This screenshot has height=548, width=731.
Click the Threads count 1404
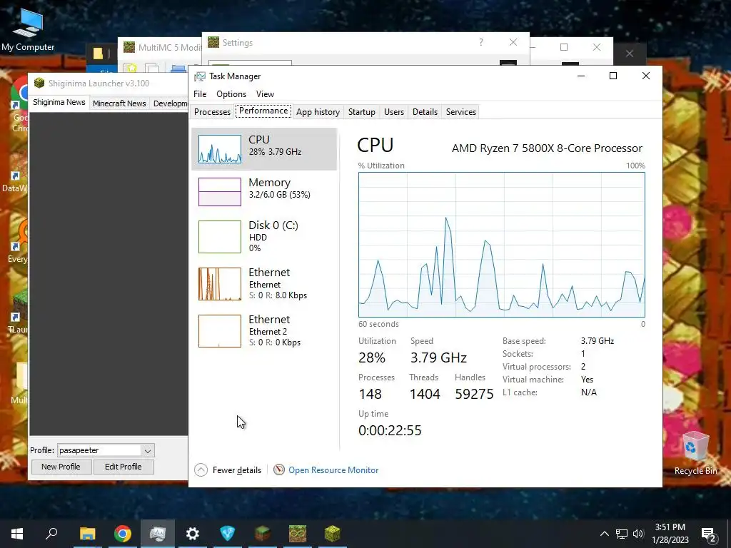[x=425, y=394]
